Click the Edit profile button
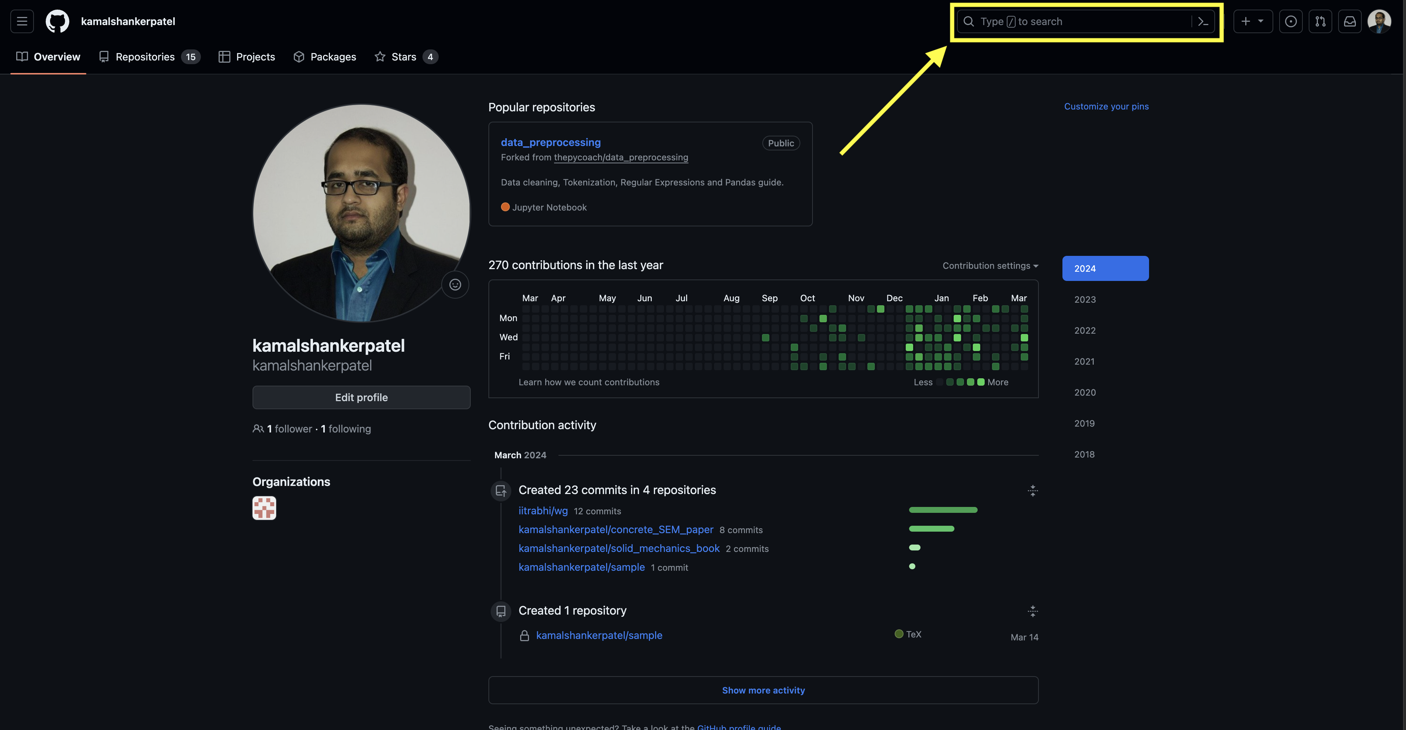This screenshot has width=1406, height=730. 361,397
